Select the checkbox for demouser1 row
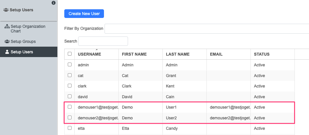Screen dimensions: 309x135 click(x=70, y=107)
